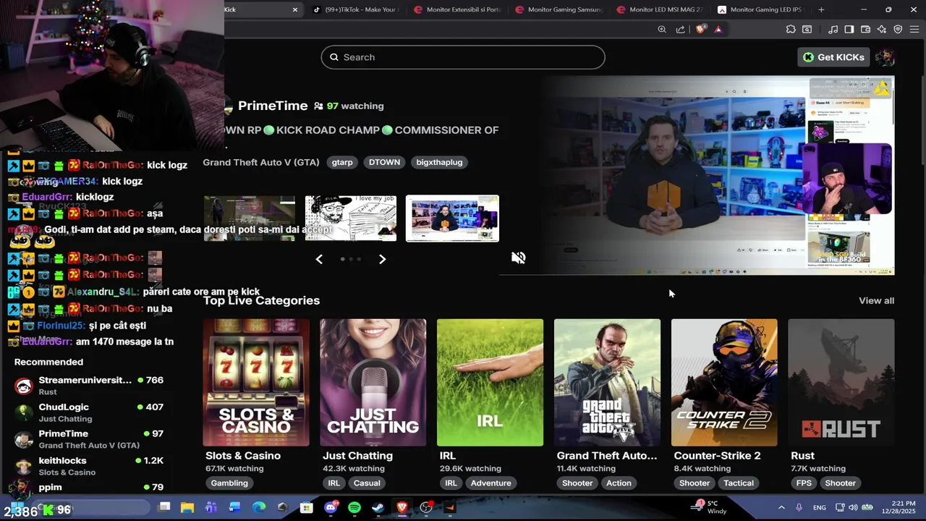This screenshot has height=521, width=926.
Task: Toggle the Brave VPN shield icon
Action: (x=898, y=29)
